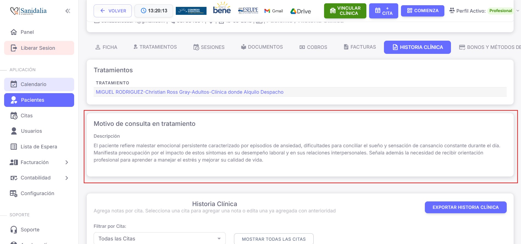Select Lista de Espera in sidebar

click(39, 147)
